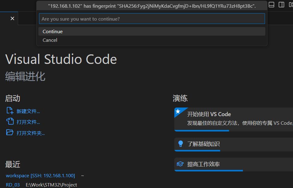Open the 提高工作效率 walkthrough
Viewport: 293px width, 188px height.
click(234, 164)
